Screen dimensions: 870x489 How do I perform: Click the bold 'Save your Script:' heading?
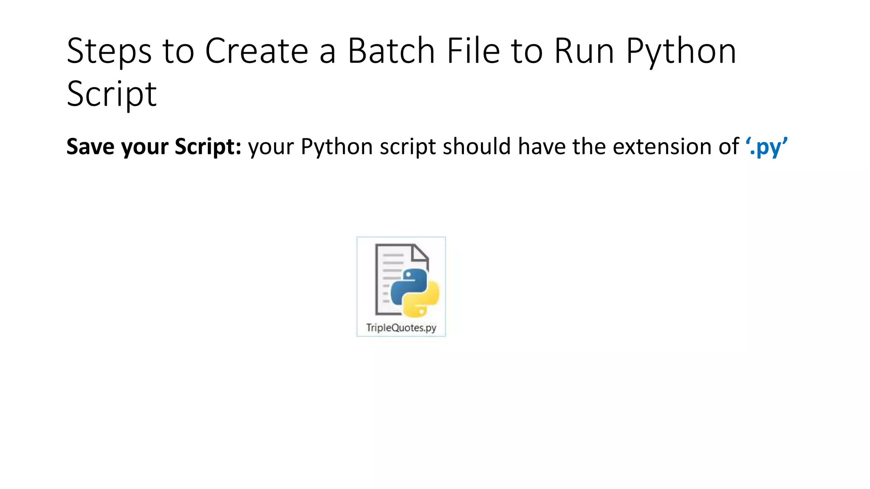(154, 147)
